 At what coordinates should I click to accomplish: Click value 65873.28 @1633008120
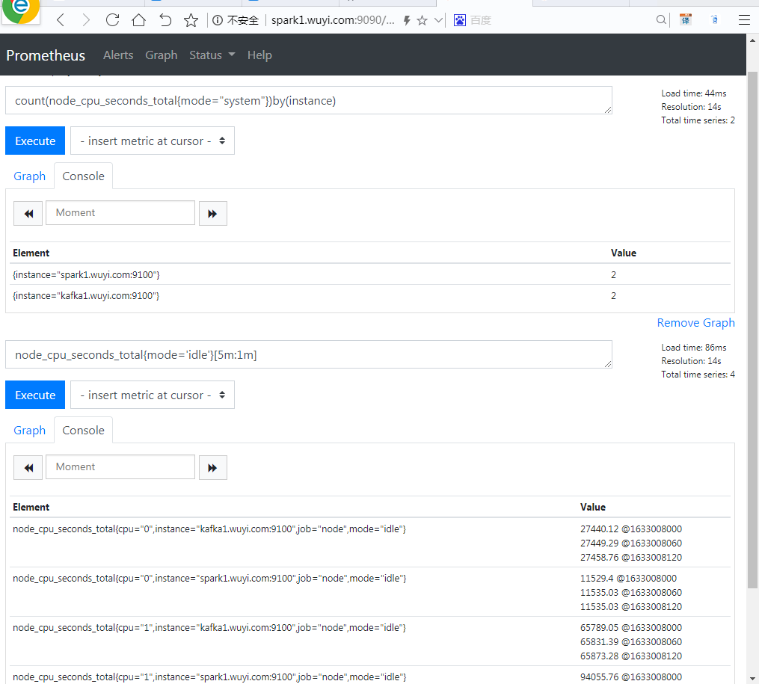tap(631, 656)
